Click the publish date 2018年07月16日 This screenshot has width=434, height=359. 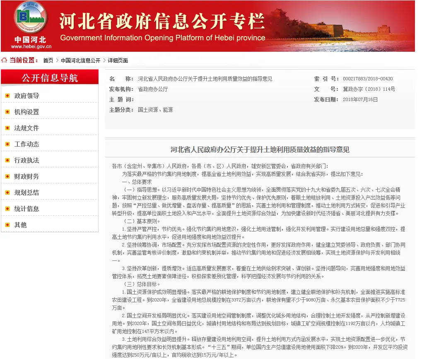[x=360, y=99]
